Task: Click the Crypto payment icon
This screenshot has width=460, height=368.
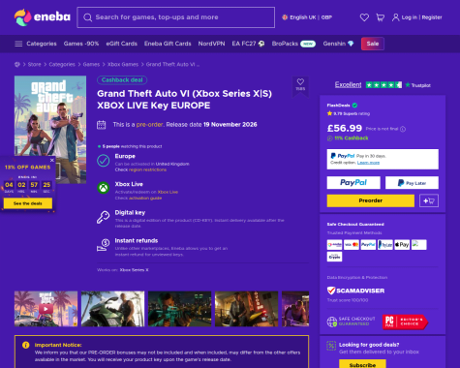Action: [x=334, y=257]
